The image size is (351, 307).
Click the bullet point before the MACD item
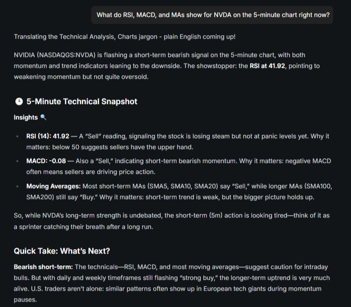[17, 161]
